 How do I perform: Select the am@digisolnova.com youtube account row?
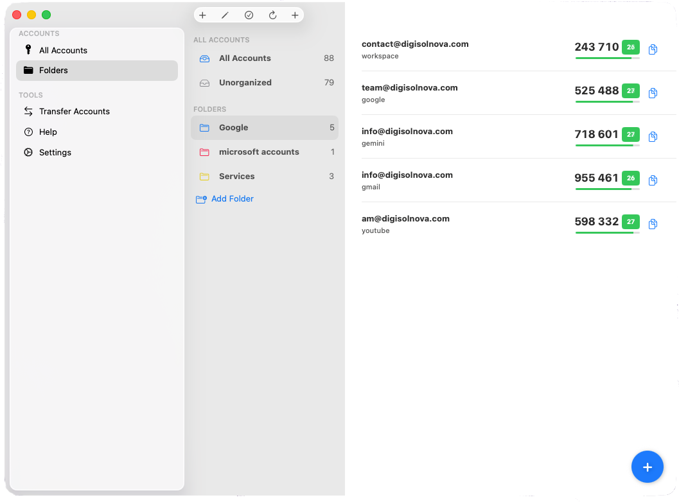(x=450, y=224)
